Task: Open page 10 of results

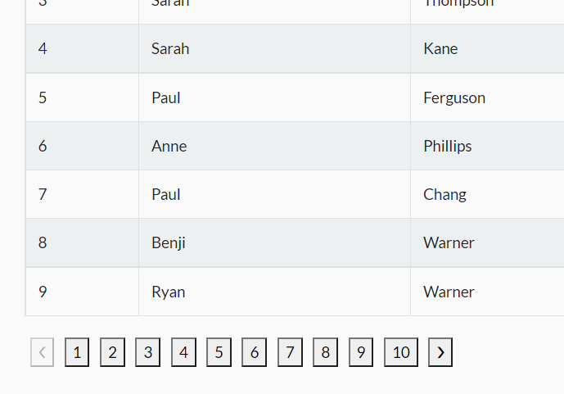Action: [401, 352]
